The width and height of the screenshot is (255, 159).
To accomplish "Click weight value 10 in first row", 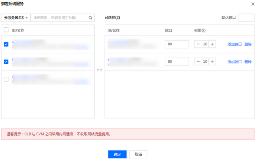I will tap(205, 44).
